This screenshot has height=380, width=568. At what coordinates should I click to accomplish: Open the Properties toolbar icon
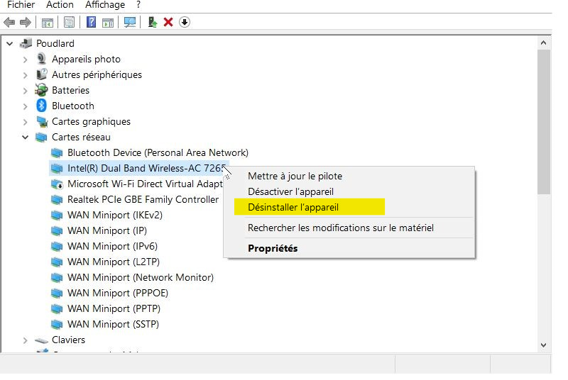[x=69, y=23]
